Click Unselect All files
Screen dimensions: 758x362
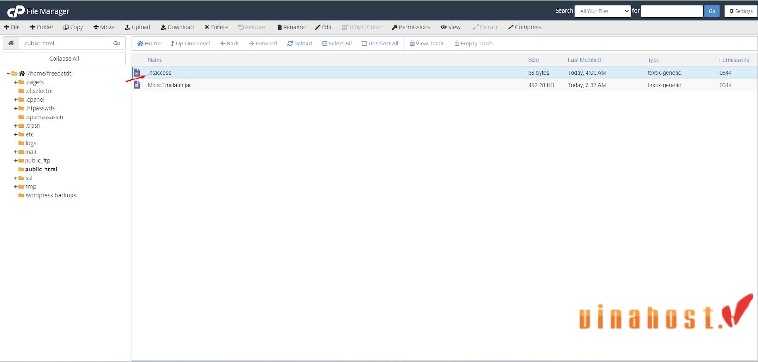(380, 44)
